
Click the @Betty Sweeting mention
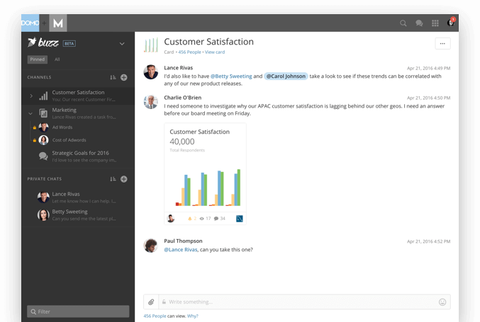coord(231,76)
